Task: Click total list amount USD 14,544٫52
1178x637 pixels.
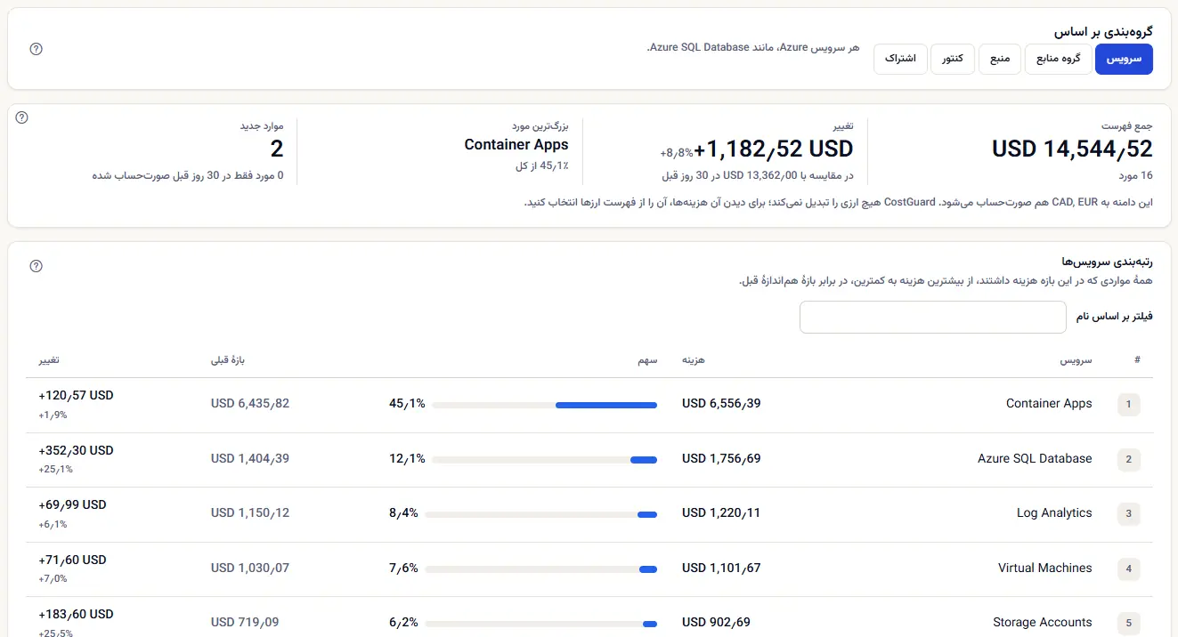Action: click(x=1072, y=149)
